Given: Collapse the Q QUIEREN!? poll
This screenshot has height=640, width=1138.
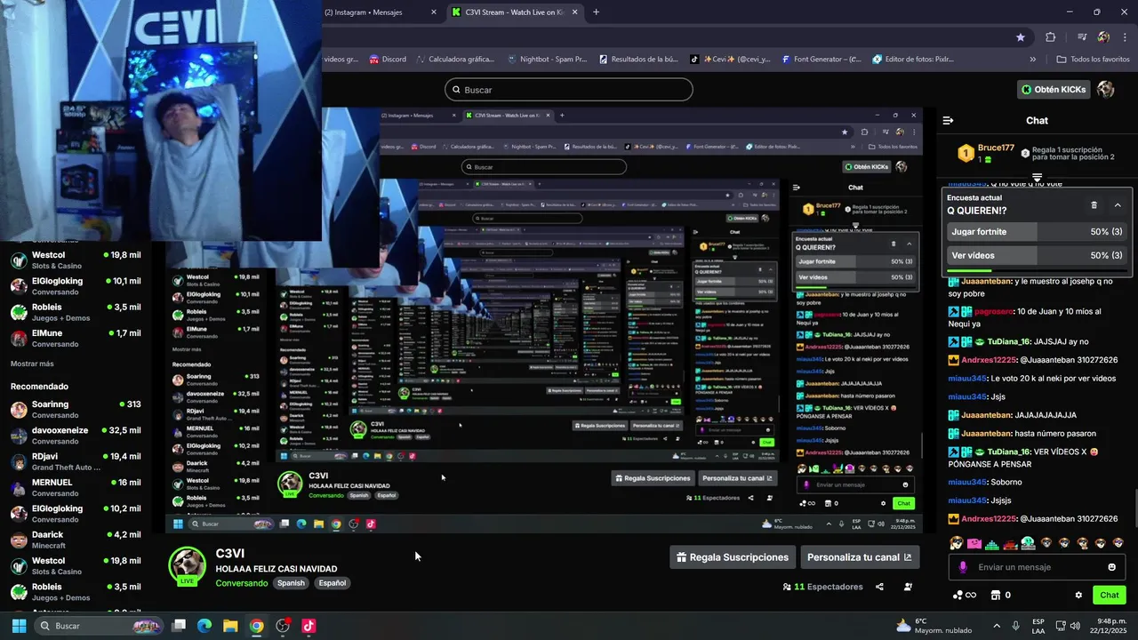Looking at the screenshot, I should click(1118, 205).
